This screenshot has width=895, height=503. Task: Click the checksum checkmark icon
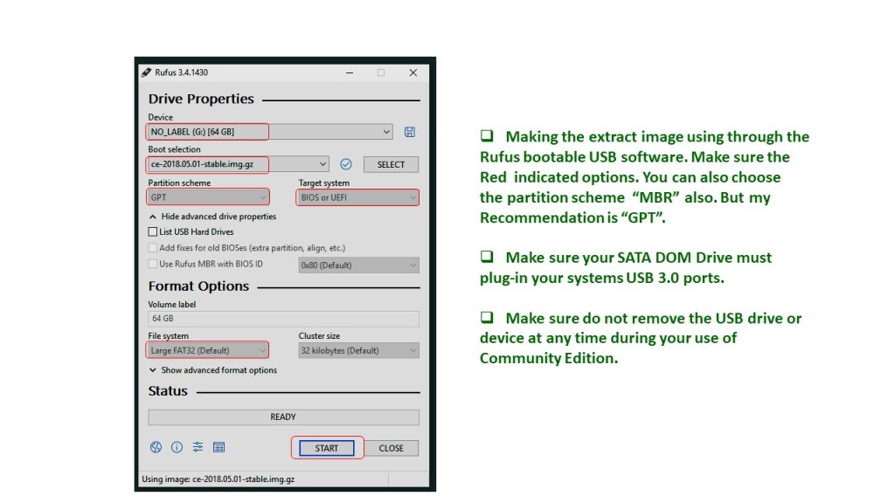[346, 164]
